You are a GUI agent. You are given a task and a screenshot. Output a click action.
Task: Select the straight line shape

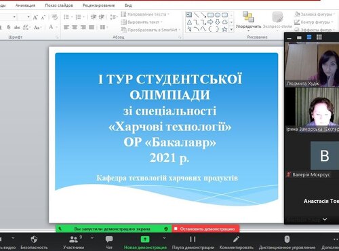tap(197, 15)
